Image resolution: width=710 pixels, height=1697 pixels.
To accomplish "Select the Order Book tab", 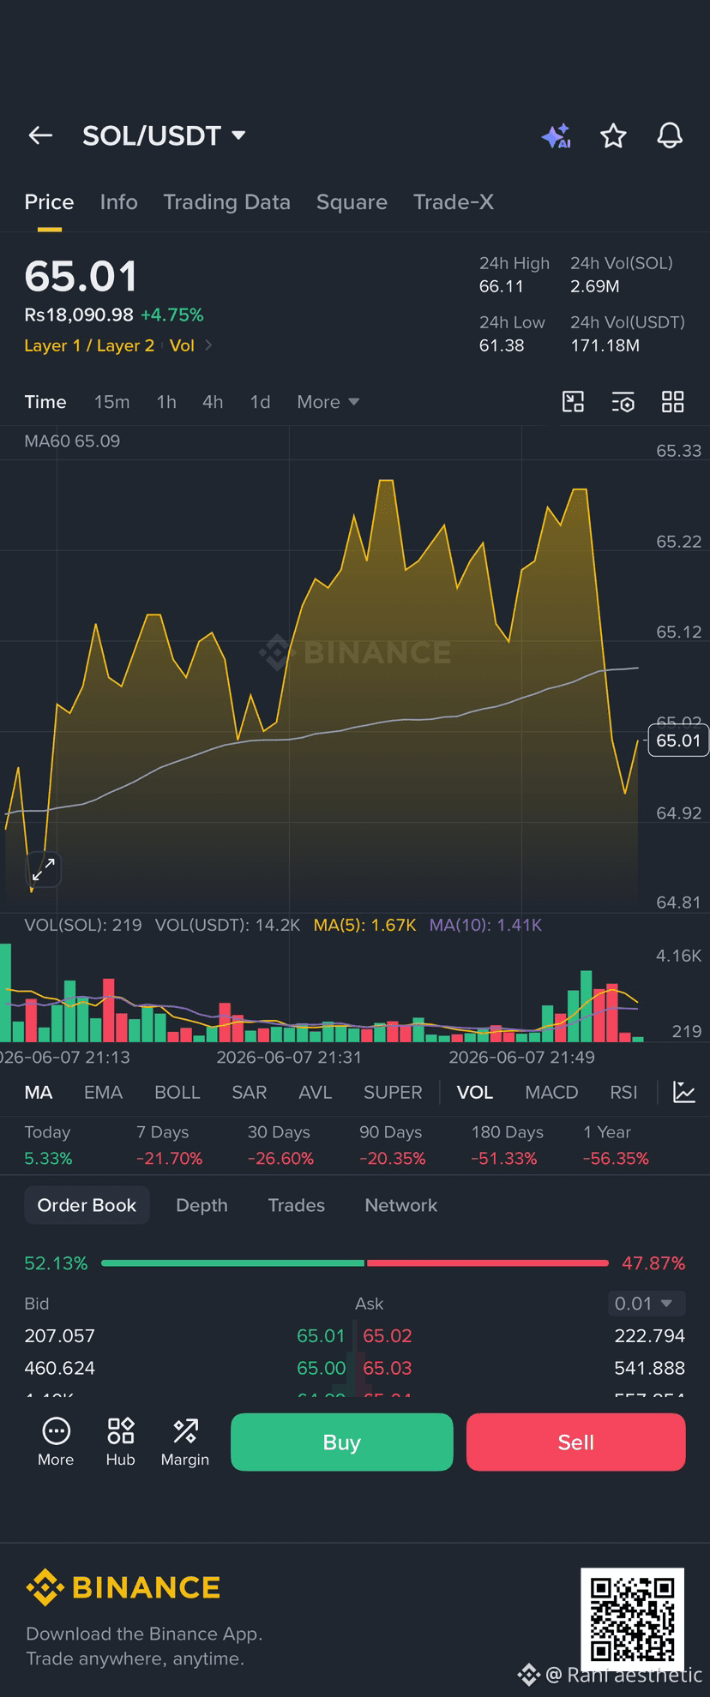I will tap(87, 1205).
